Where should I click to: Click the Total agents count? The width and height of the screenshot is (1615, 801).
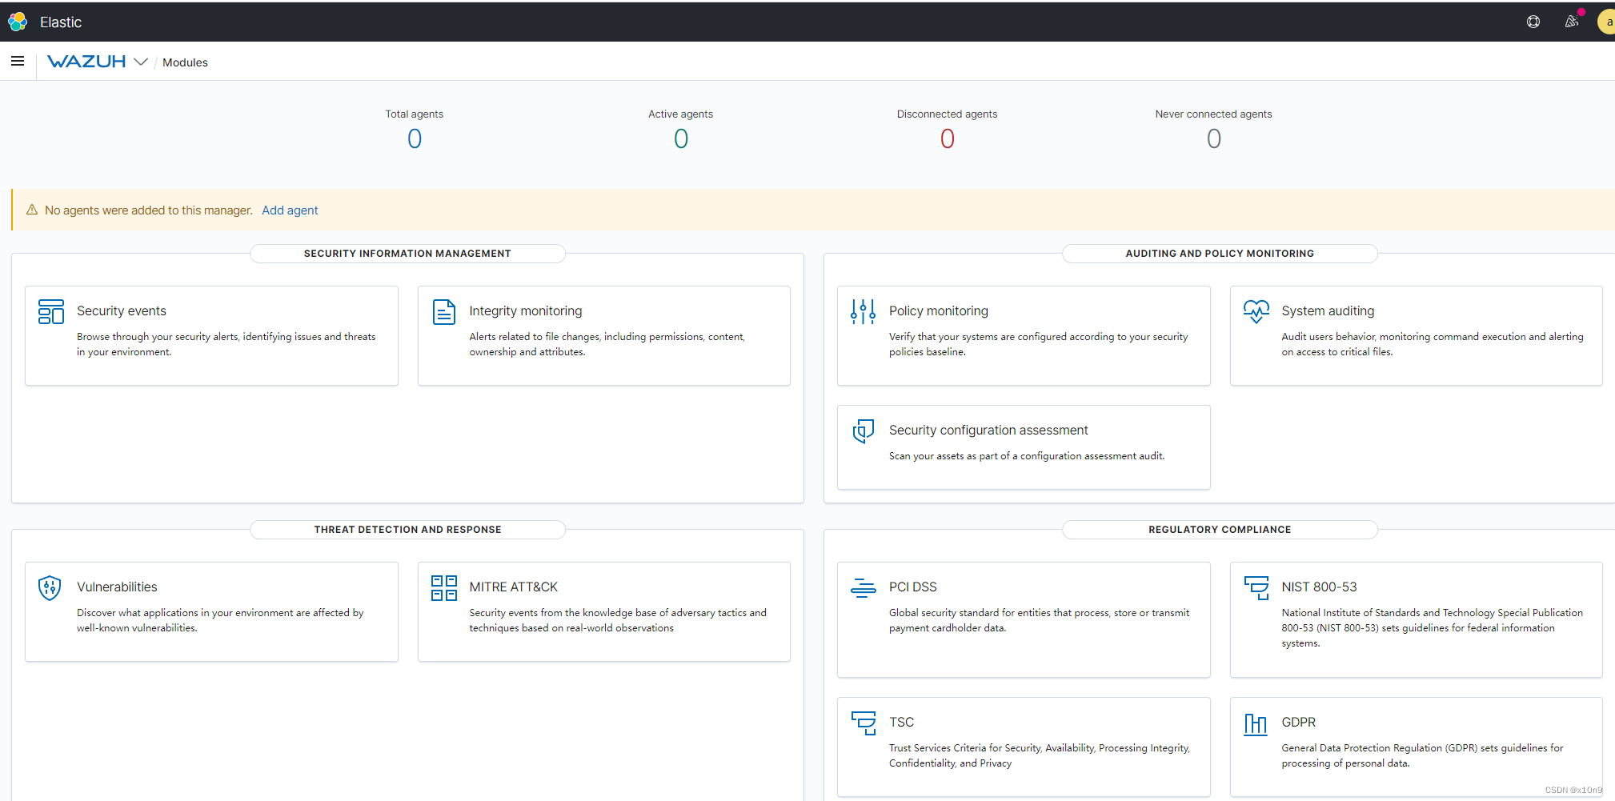tap(415, 139)
